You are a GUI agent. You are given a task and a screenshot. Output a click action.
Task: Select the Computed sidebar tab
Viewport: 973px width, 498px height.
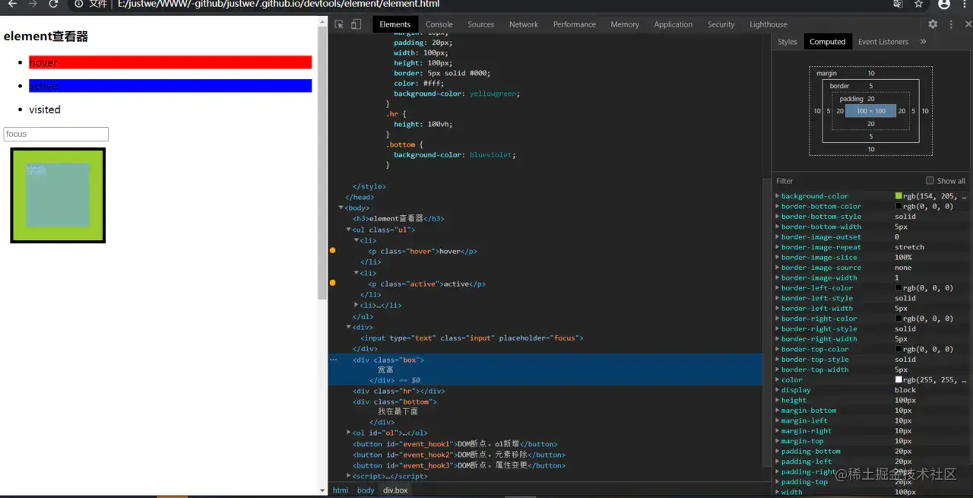tap(827, 42)
